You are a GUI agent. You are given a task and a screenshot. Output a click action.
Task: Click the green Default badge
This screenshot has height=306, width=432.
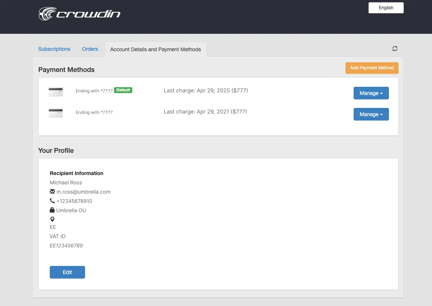pyautogui.click(x=123, y=90)
